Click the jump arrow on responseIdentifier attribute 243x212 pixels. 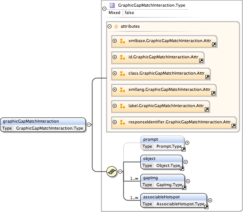pos(233,126)
